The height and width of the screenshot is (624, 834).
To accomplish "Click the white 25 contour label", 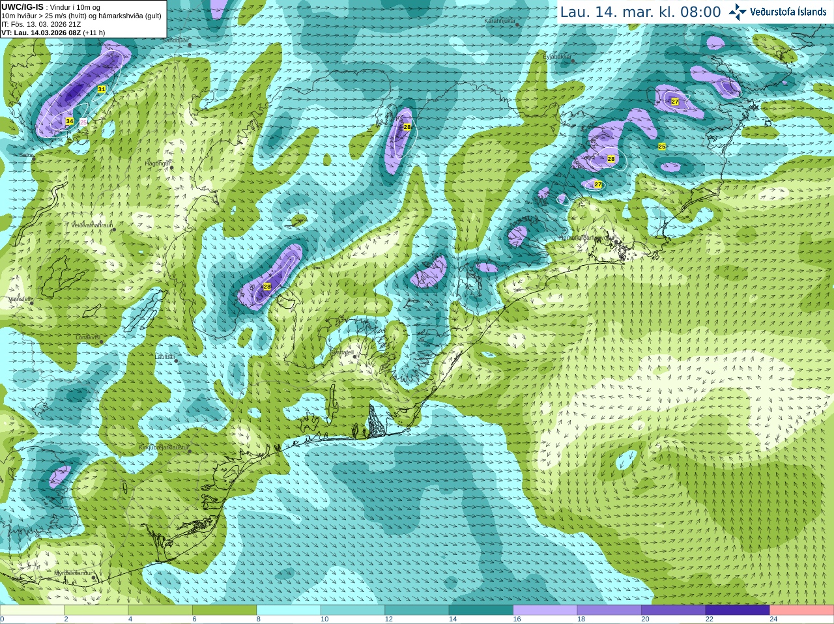I will click(83, 122).
